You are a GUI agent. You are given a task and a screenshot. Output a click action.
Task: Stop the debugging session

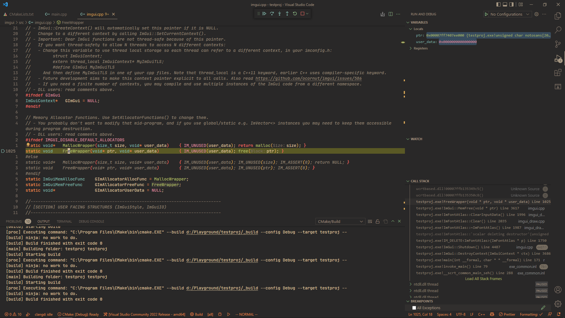click(303, 14)
